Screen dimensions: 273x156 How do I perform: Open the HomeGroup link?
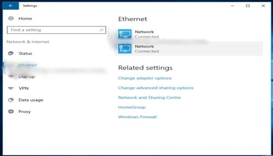point(132,107)
